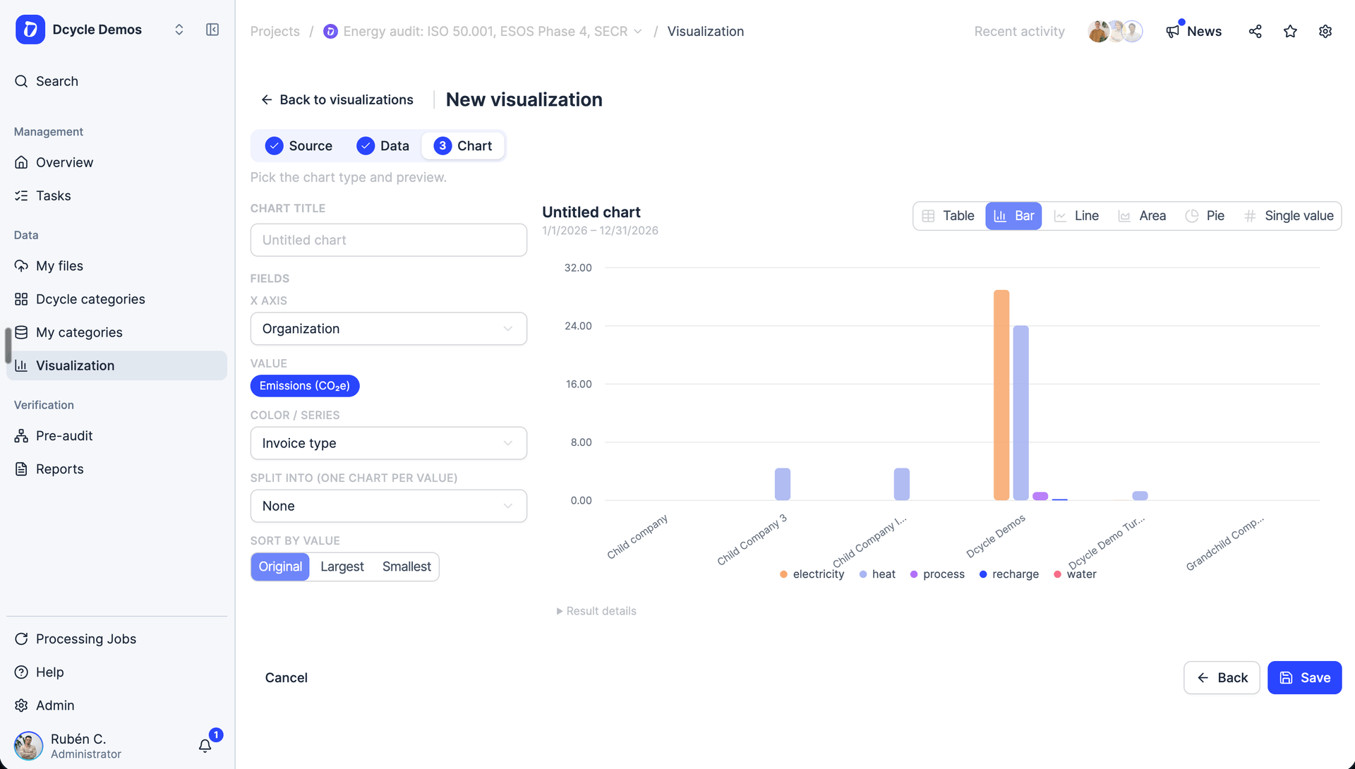Viewport: 1355px width, 769px height.
Task: Click the Processing Jobs refresh icon
Action: (x=21, y=638)
